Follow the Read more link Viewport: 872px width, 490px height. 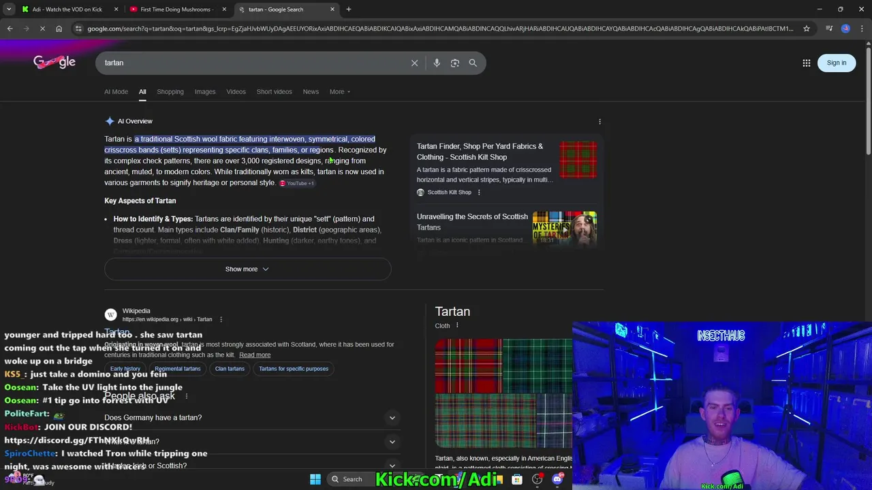pos(255,355)
